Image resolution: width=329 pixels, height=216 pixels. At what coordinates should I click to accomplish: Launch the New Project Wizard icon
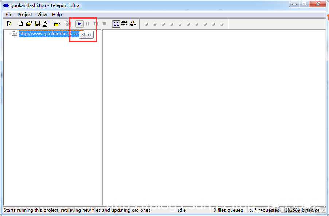click(x=9, y=24)
